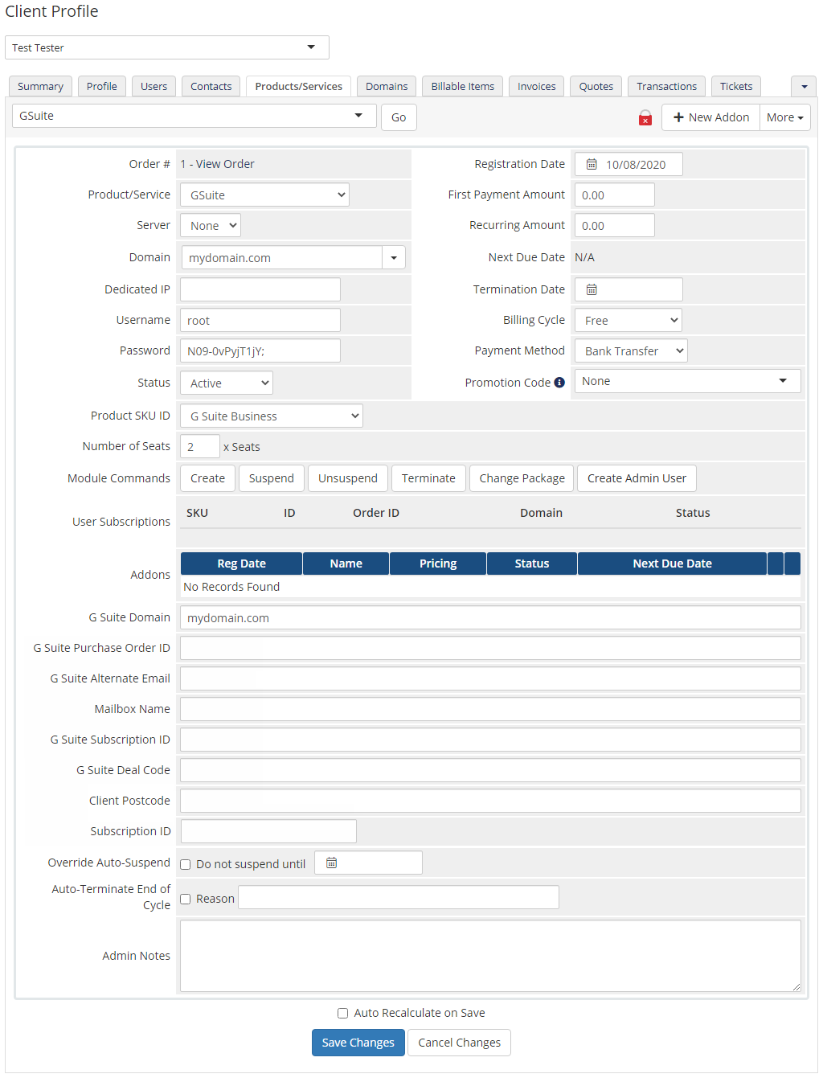Check Auto Recalculate on Save
823x1082 pixels.
343,1013
